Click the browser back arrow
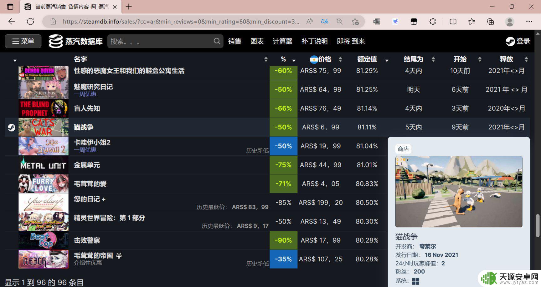 (x=12, y=22)
